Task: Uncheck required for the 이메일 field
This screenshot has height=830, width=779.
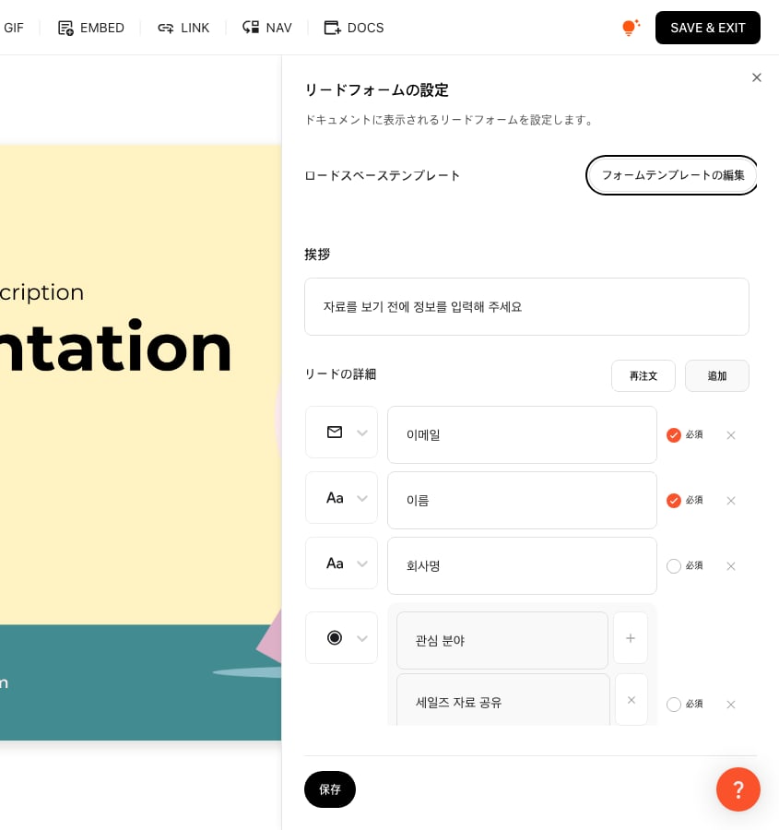Action: coord(674,435)
